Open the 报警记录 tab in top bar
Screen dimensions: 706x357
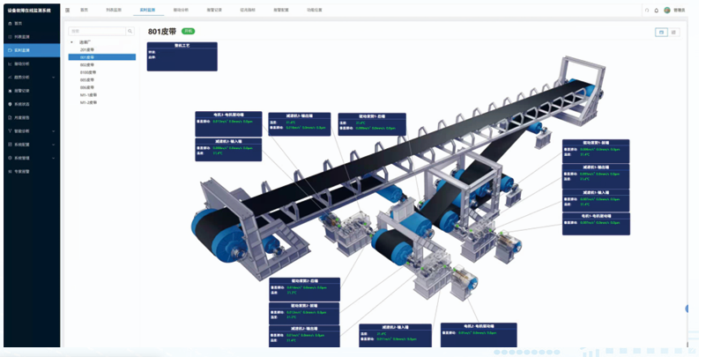pyautogui.click(x=214, y=10)
